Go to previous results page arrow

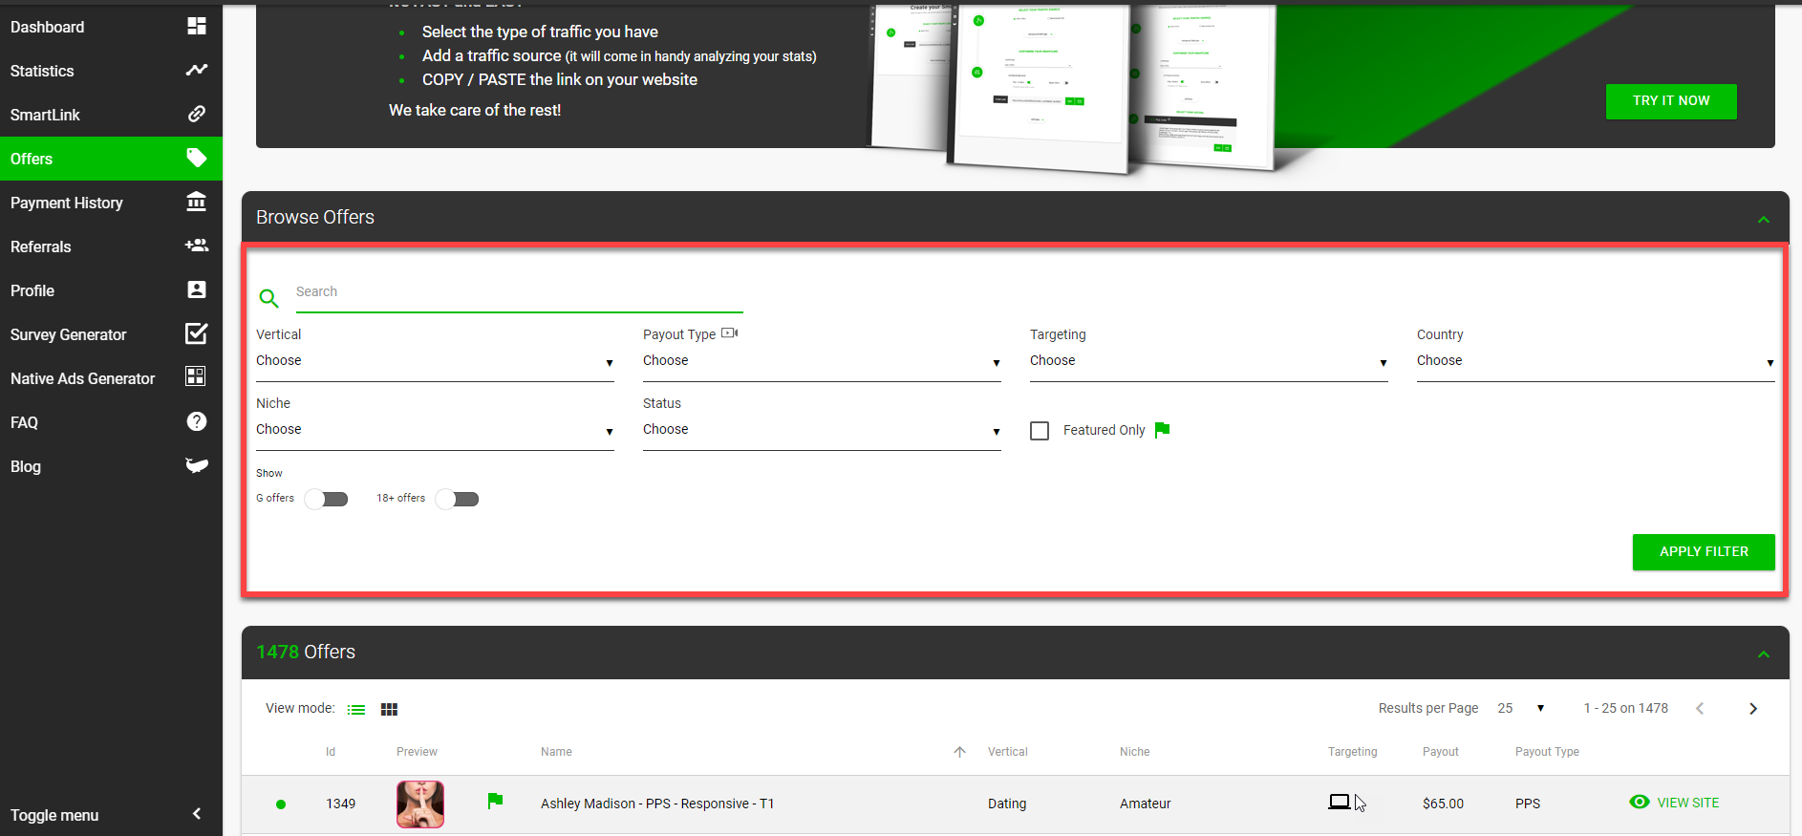coord(1700,708)
